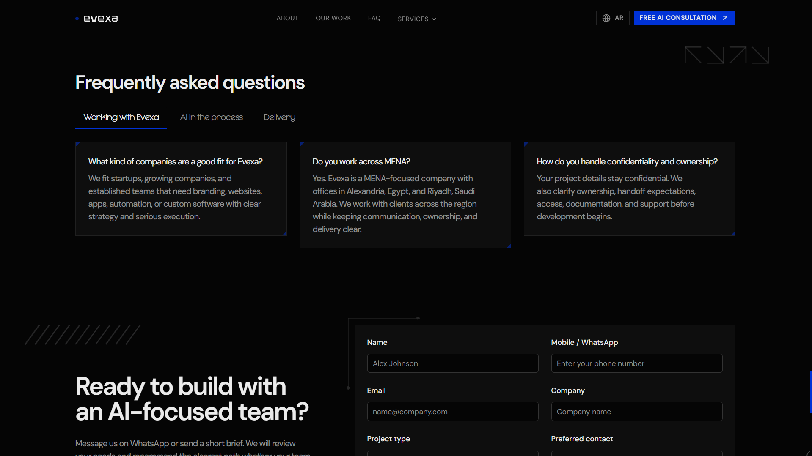
Task: Open the FAQ nav link
Action: point(374,18)
